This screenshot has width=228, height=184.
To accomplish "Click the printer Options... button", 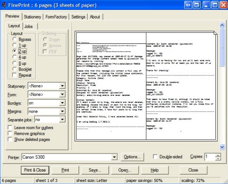I will (x=132, y=157).
